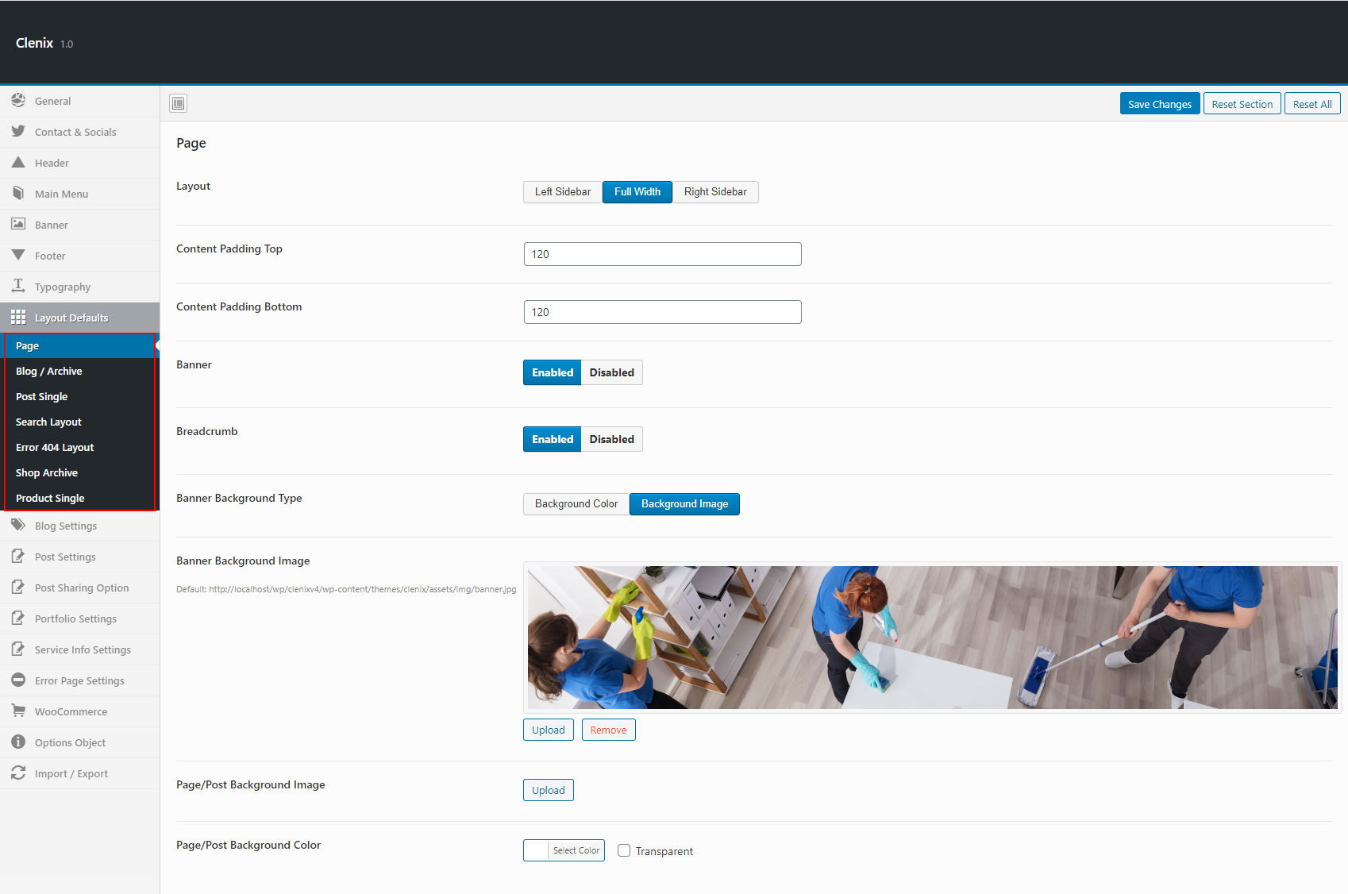
Task: Click the Reset Section button
Action: click(x=1242, y=104)
